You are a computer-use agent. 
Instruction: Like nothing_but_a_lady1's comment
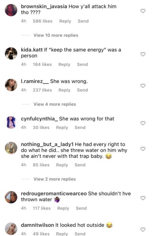(143, 149)
